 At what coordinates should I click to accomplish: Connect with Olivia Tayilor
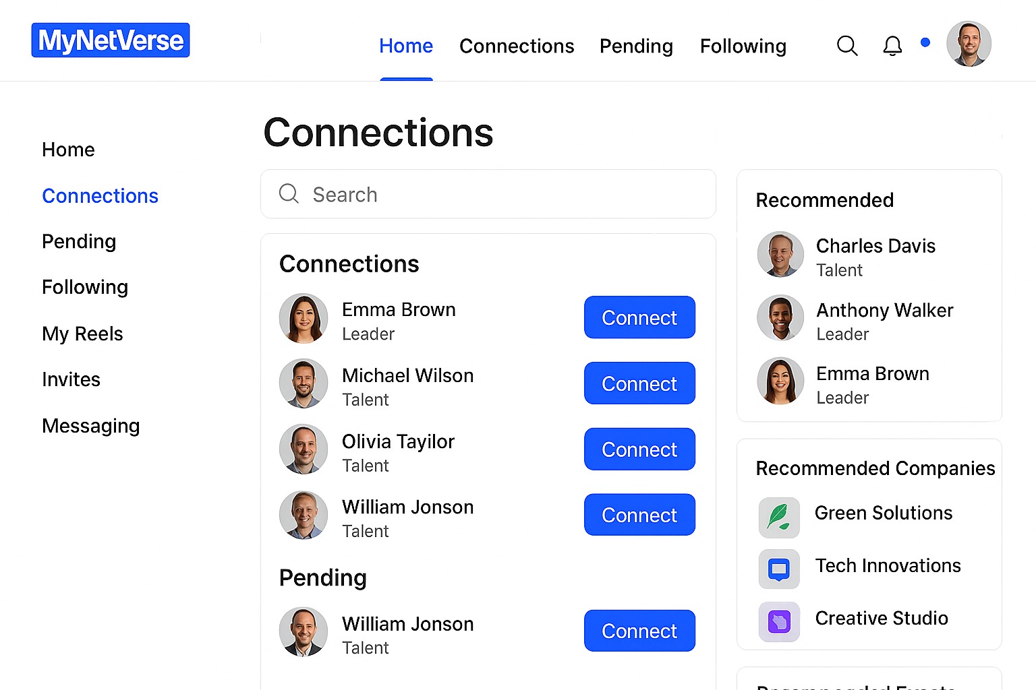(639, 449)
